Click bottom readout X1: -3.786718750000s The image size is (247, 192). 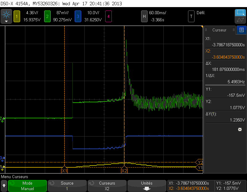coord(189,183)
